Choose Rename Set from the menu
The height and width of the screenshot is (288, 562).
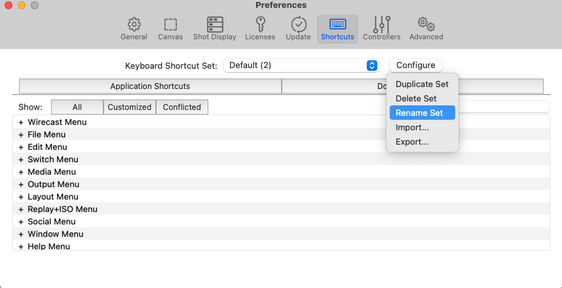422,113
